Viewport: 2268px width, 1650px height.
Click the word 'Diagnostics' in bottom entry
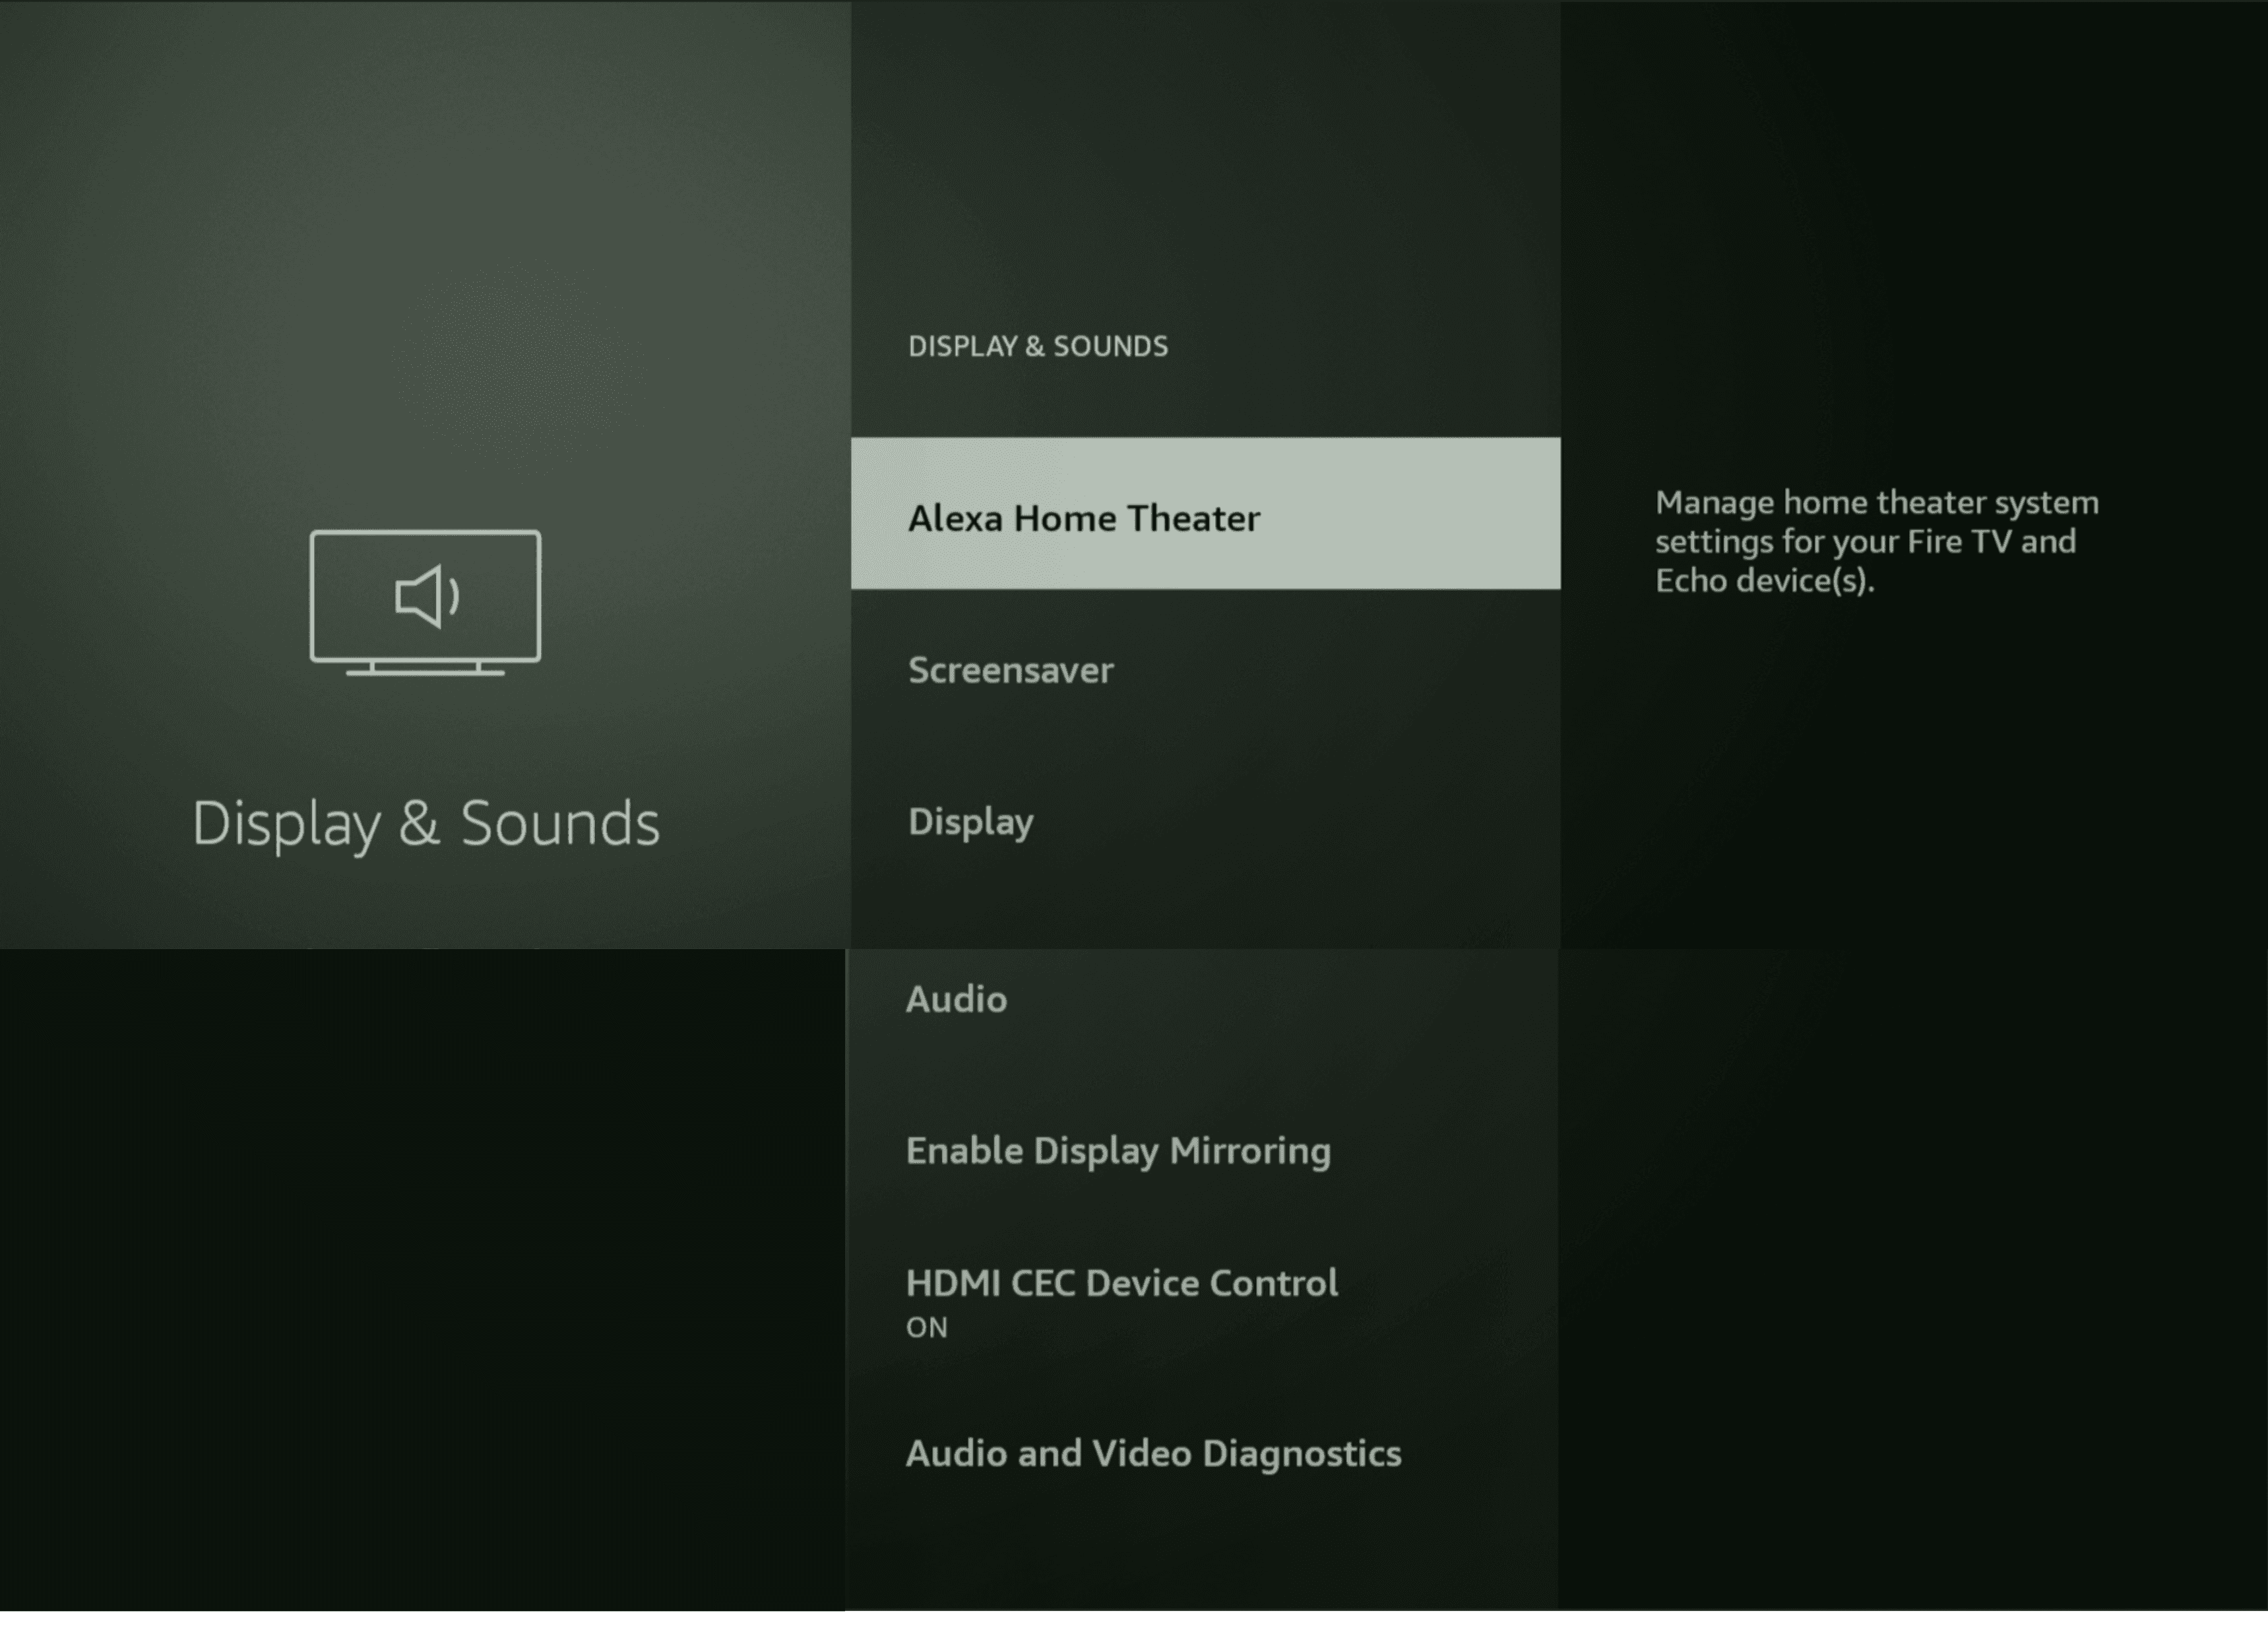pos(1301,1454)
